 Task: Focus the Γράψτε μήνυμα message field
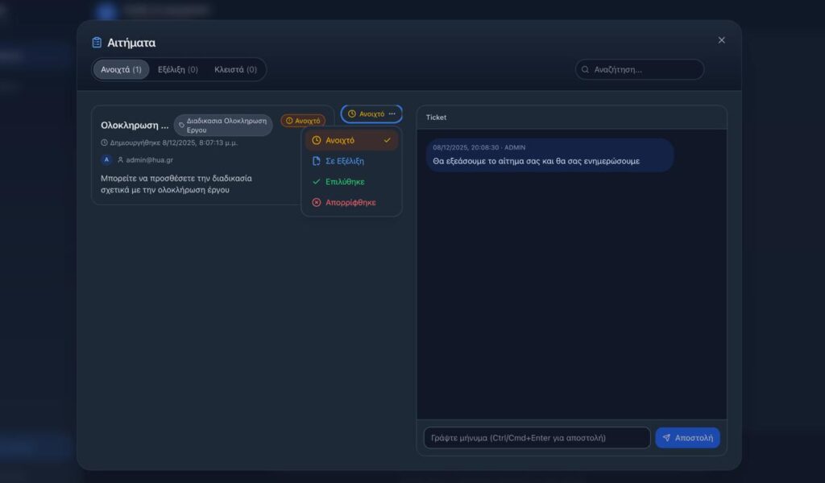[x=537, y=438]
